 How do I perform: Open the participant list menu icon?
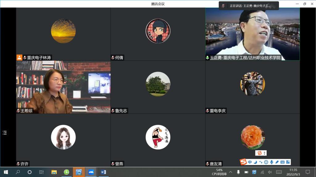click(5, 133)
